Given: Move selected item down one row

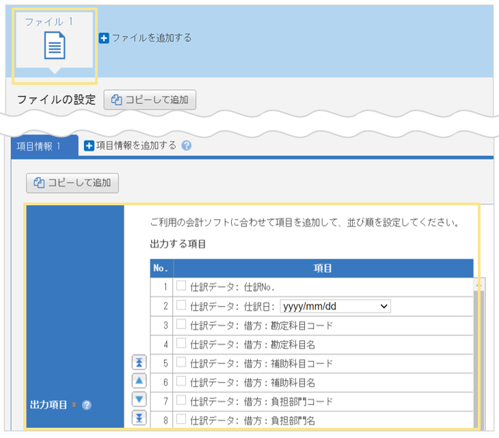Looking at the screenshot, I should (x=139, y=400).
